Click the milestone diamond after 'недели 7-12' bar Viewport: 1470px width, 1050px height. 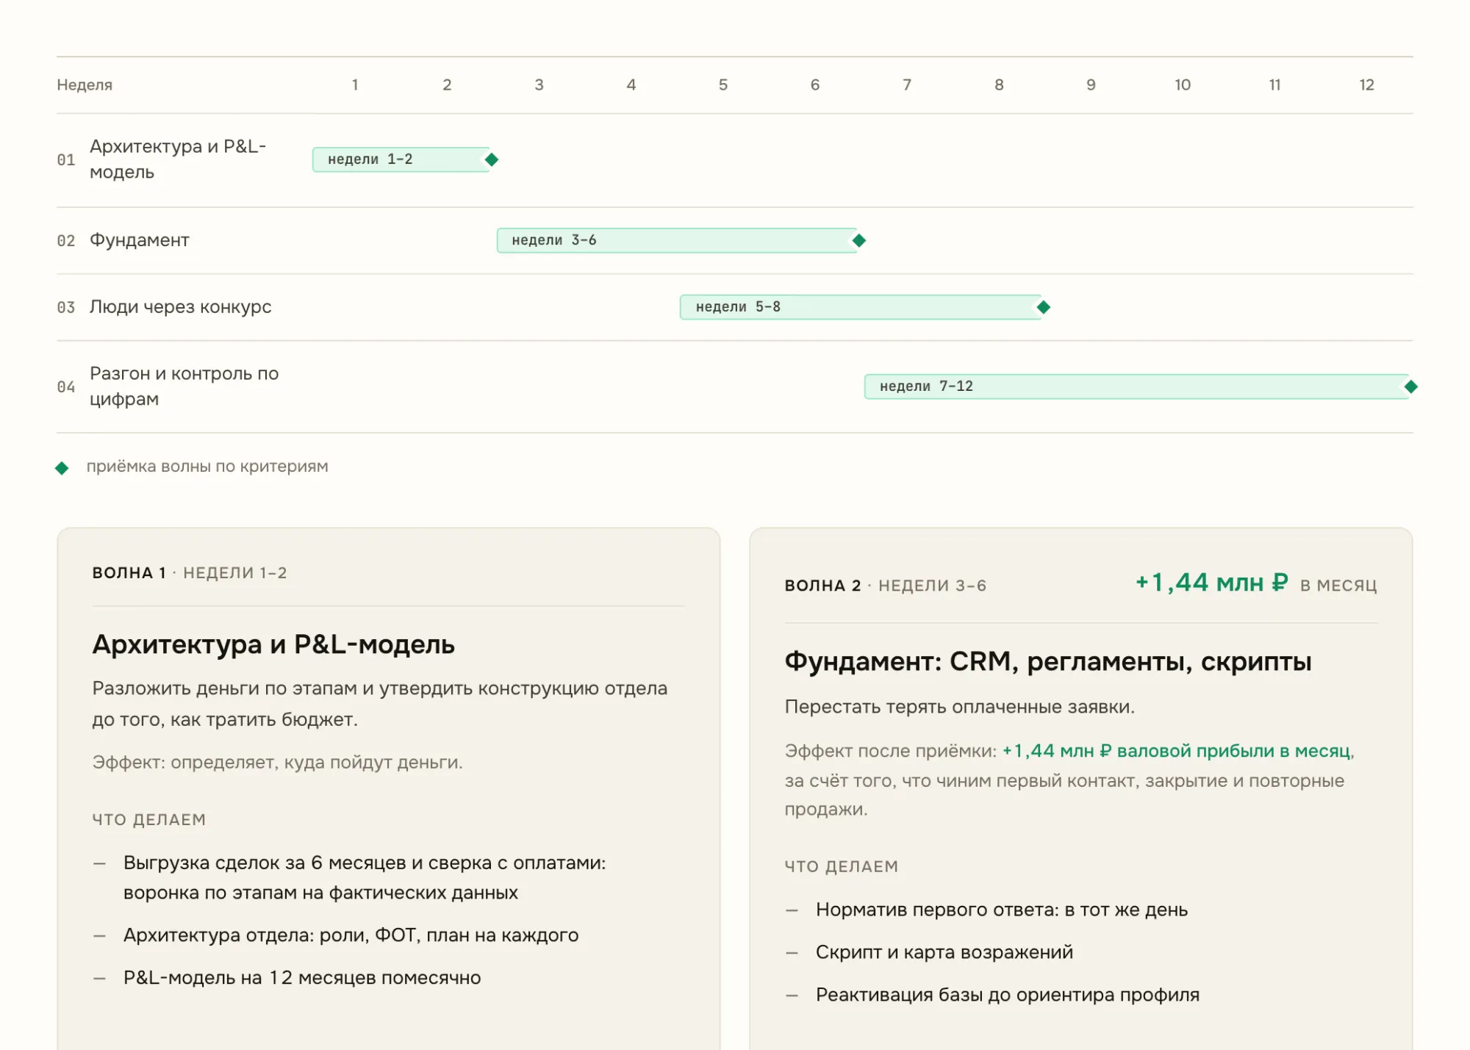coord(1410,386)
